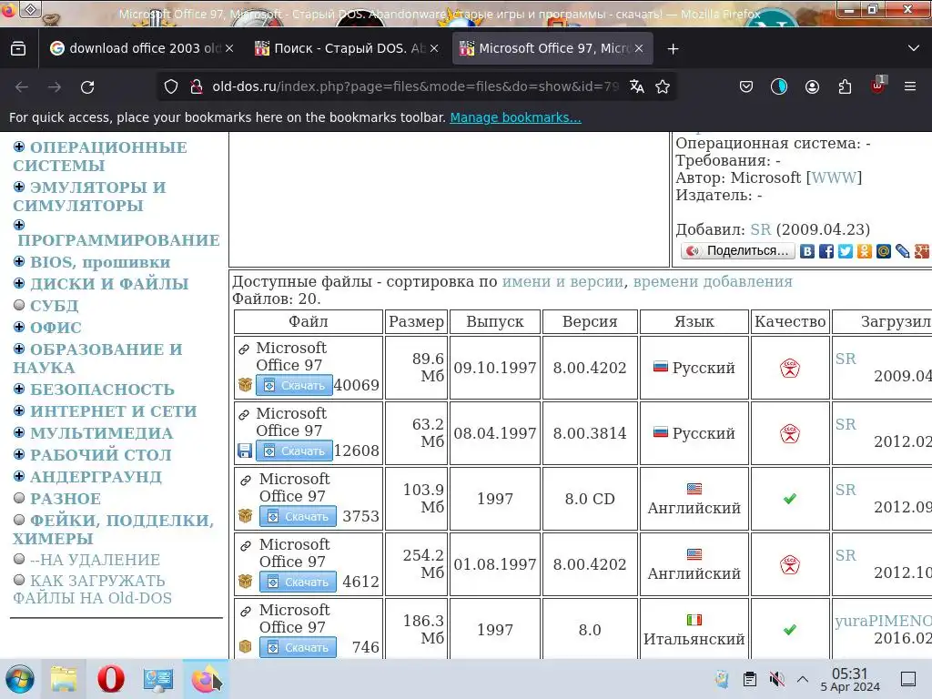Close download office 2003 tab
932x699 pixels.
coord(229,49)
